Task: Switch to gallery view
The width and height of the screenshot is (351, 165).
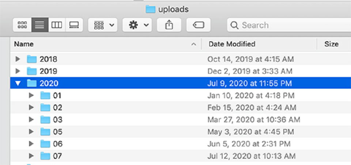Action: click(x=74, y=25)
